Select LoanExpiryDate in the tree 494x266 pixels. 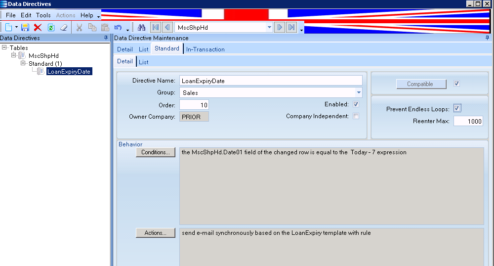69,72
